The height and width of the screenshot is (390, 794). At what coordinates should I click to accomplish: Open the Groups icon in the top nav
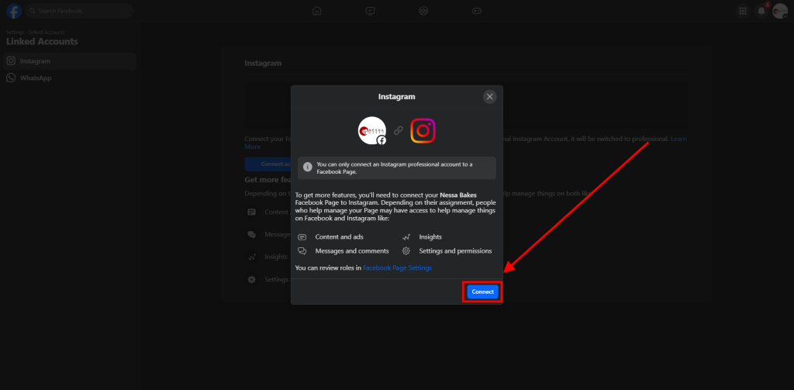click(x=423, y=11)
